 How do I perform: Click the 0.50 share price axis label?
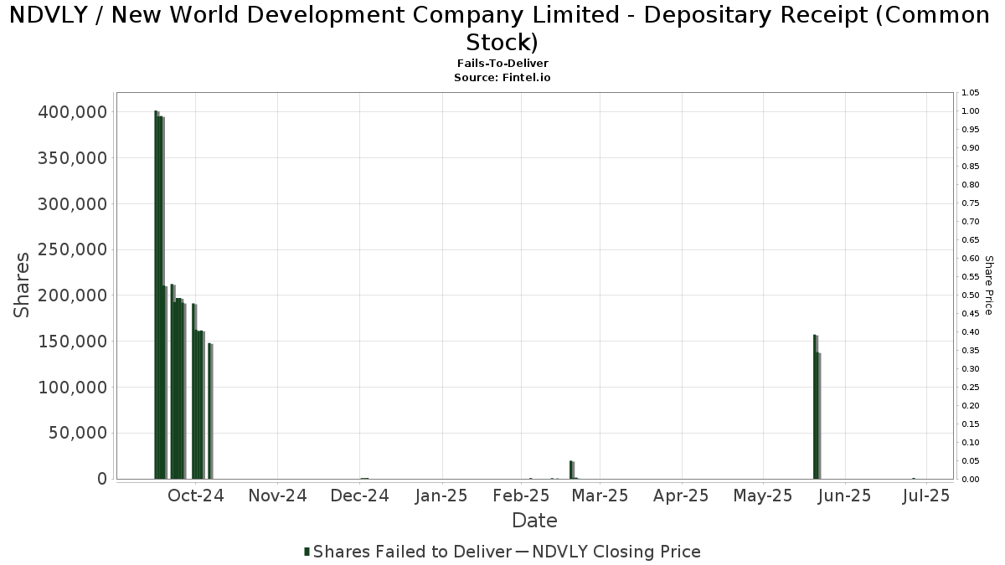pyautogui.click(x=970, y=295)
